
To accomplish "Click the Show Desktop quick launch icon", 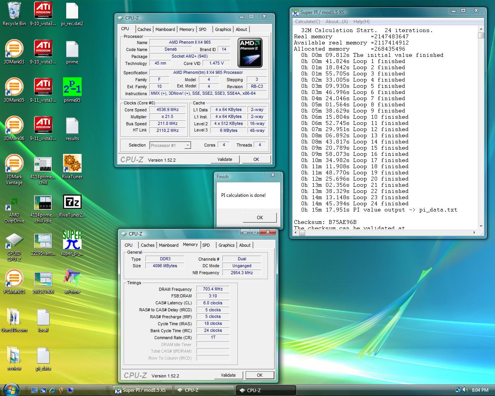I will coord(34,390).
